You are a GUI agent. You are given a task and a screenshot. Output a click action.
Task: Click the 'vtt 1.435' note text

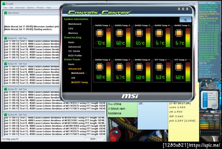point(176,112)
